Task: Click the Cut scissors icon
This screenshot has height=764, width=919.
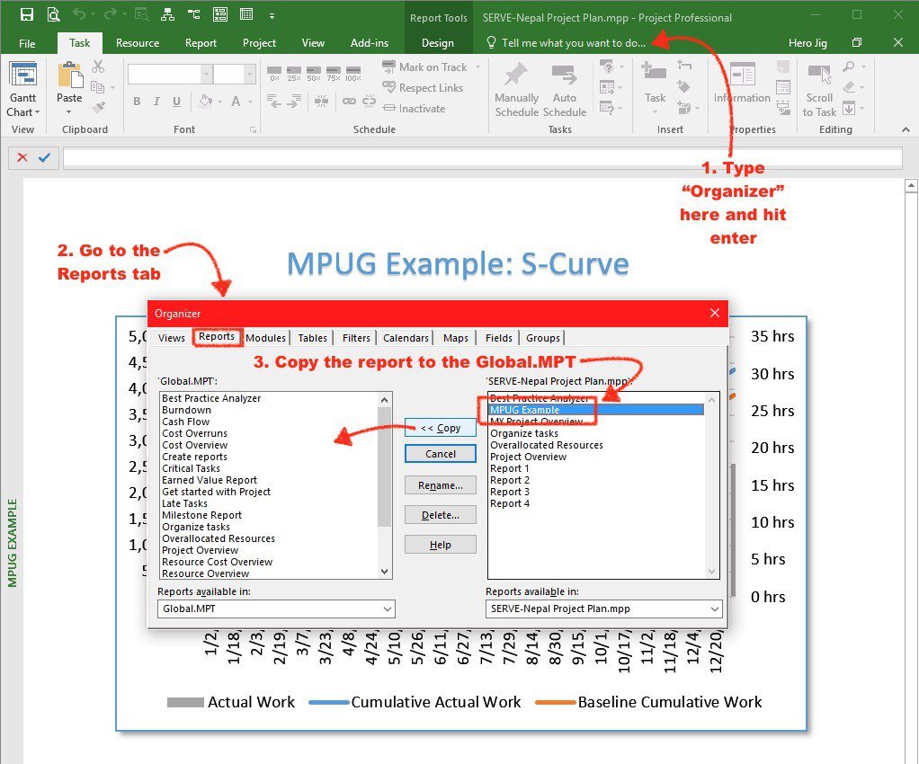Action: (x=98, y=67)
